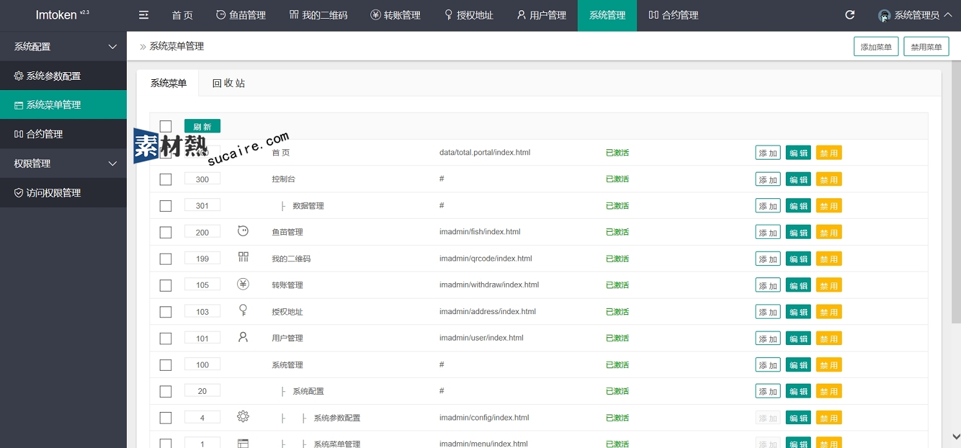Open 系统菜单管理 in the sidebar
The image size is (961, 448).
coord(63,105)
